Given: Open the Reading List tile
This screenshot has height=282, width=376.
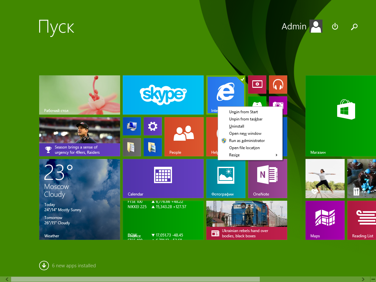Looking at the screenshot, I should (362, 220).
